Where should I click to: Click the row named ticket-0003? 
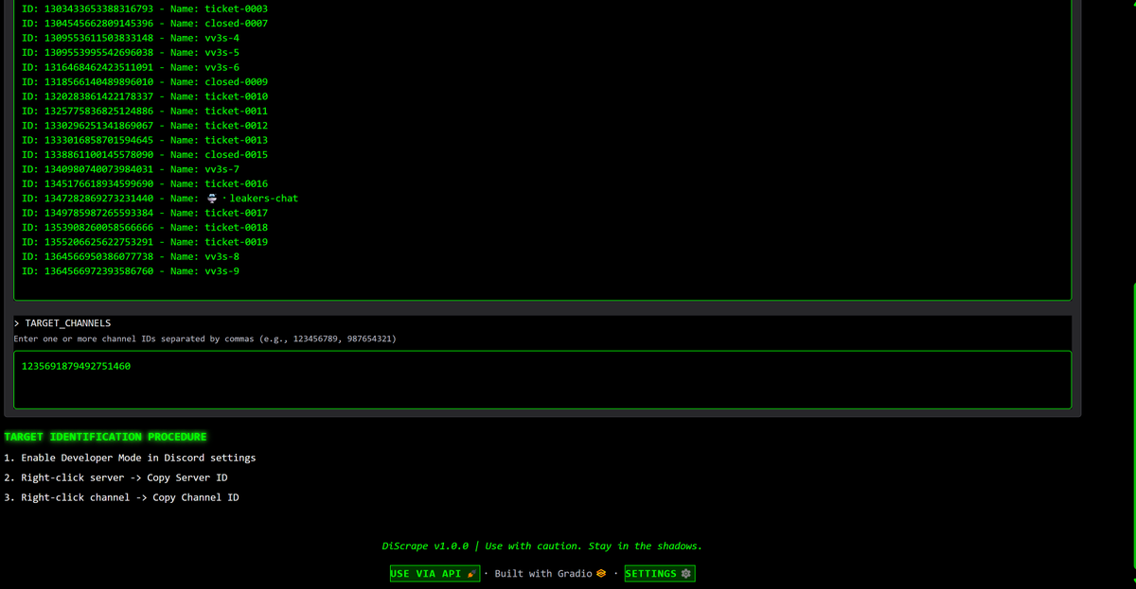(x=144, y=9)
